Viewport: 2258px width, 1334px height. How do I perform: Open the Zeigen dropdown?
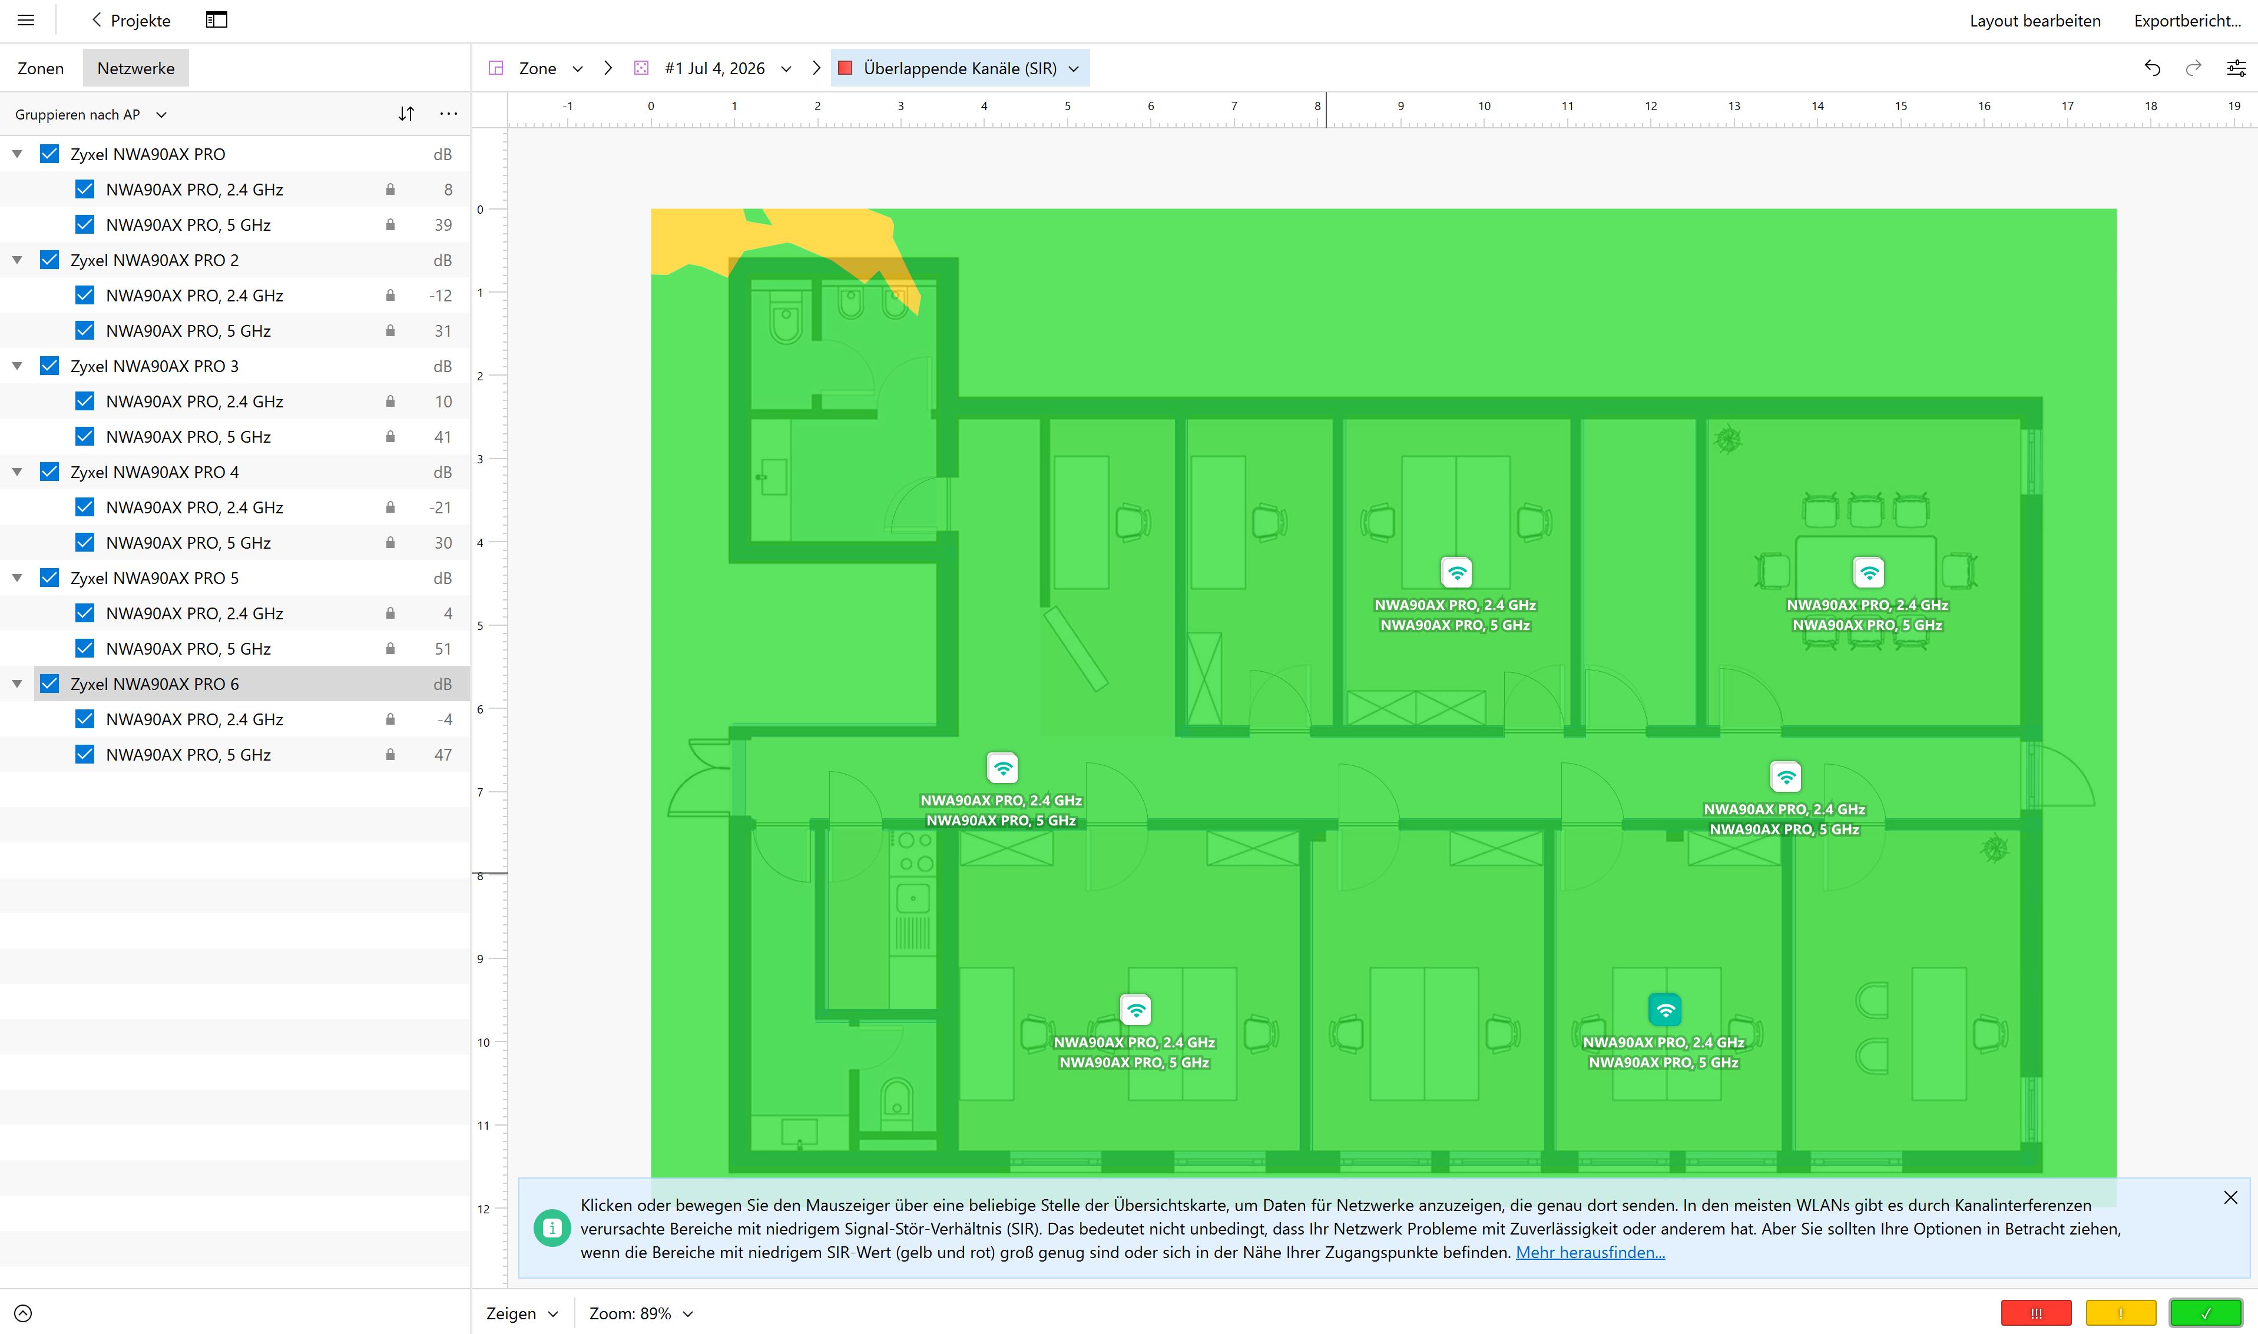click(x=522, y=1313)
